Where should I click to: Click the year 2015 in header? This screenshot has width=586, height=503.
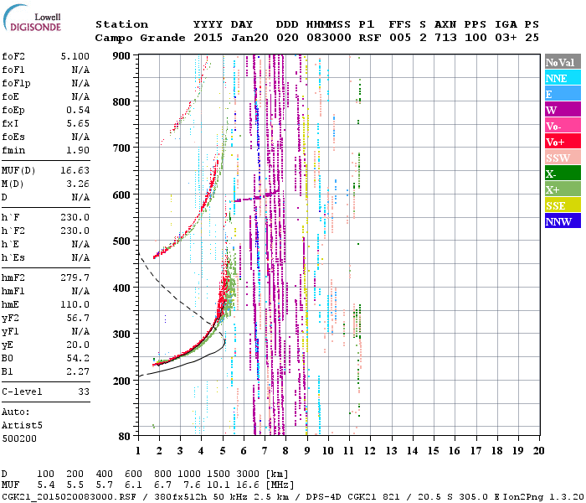point(208,38)
